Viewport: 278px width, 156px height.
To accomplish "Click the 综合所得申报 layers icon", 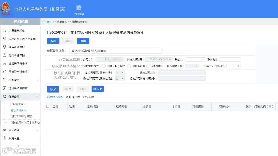I will (x=4, y=47).
